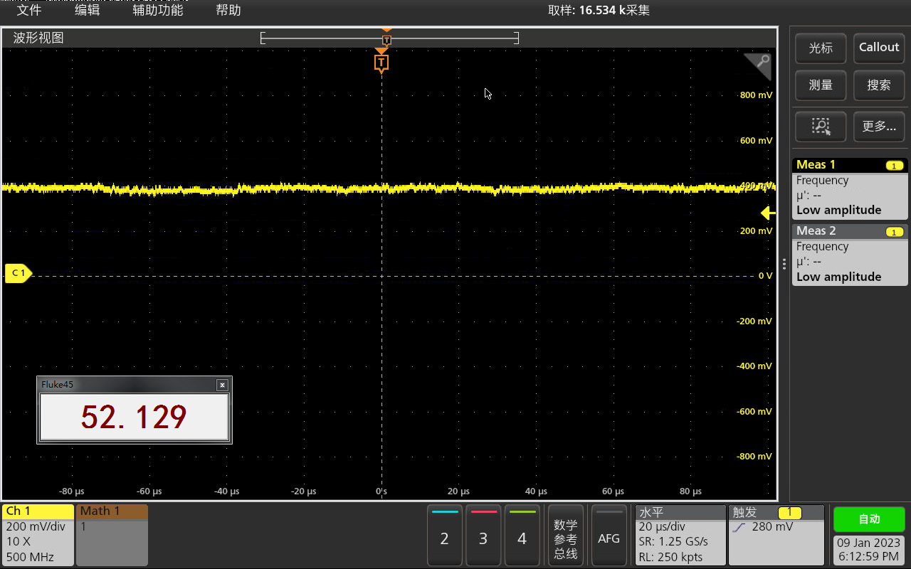Enable channel 2
The height and width of the screenshot is (569, 911).
tap(445, 536)
